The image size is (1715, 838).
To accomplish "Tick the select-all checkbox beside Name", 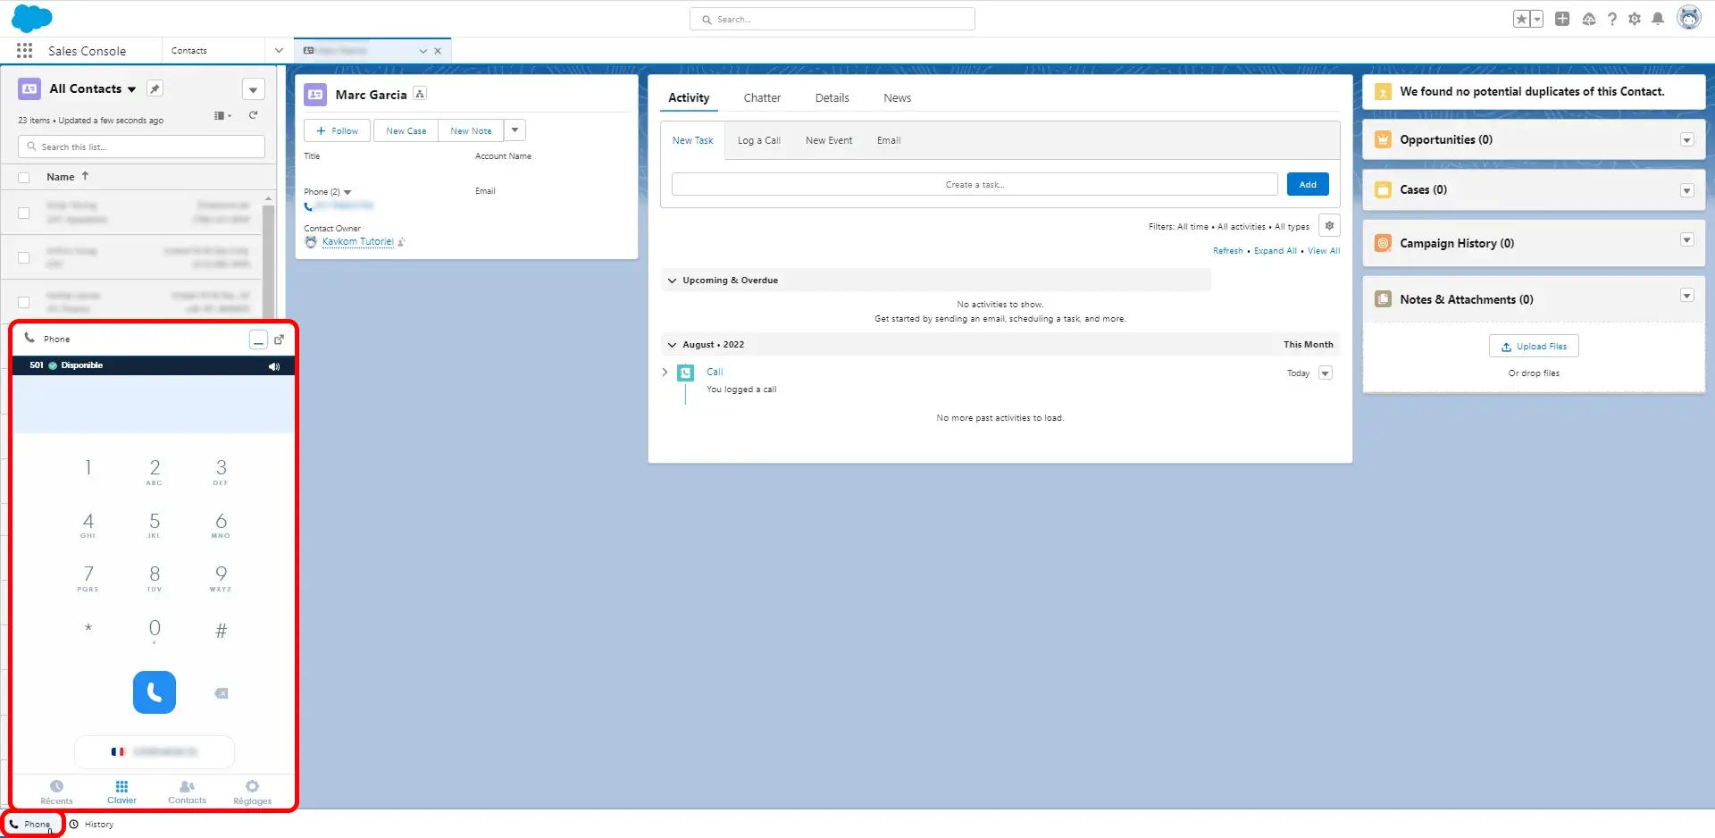I will (24, 178).
